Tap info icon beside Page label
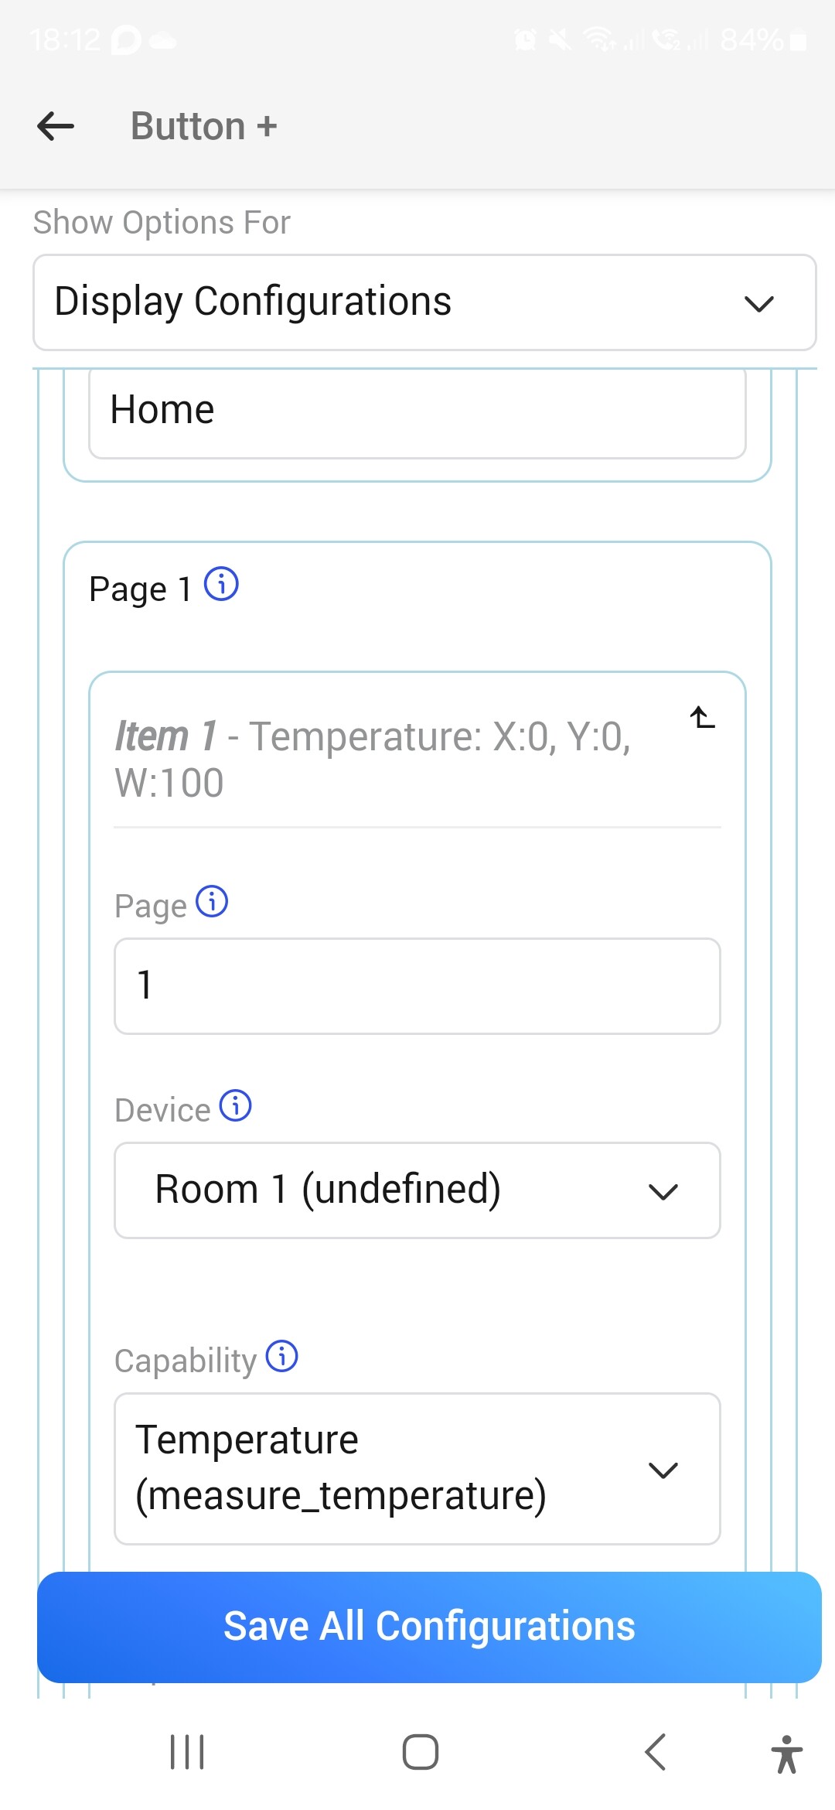 pos(212,901)
